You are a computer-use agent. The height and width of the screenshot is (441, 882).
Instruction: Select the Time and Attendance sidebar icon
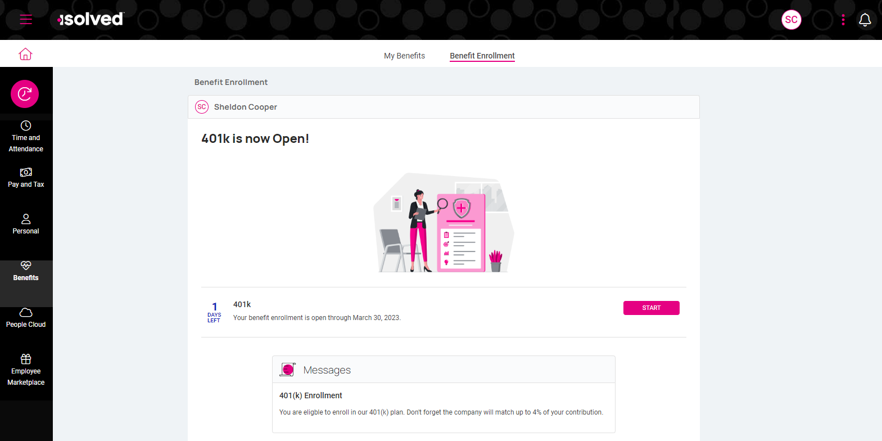pyautogui.click(x=26, y=137)
